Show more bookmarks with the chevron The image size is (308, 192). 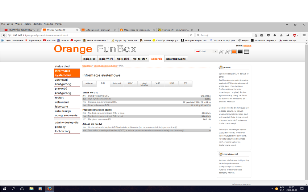pos(305,40)
